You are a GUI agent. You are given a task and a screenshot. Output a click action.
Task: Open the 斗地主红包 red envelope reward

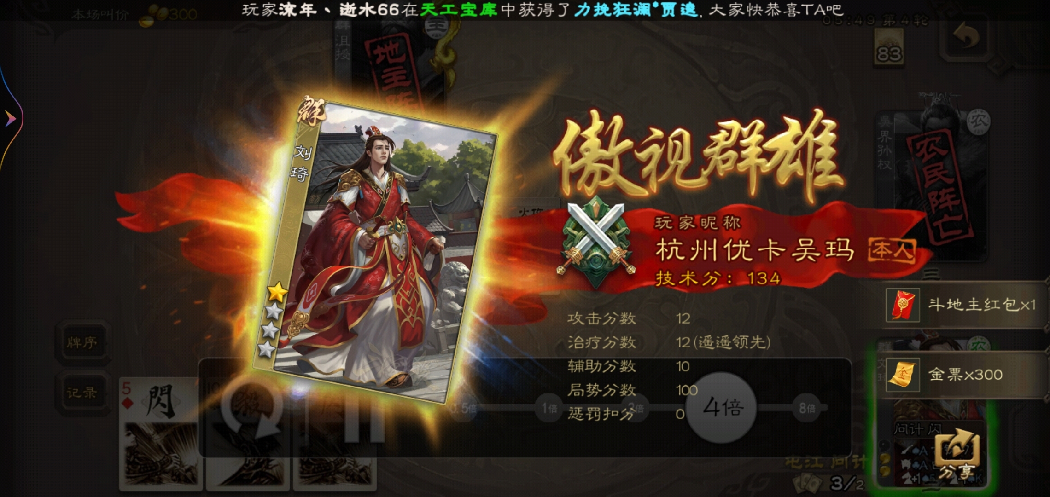962,305
